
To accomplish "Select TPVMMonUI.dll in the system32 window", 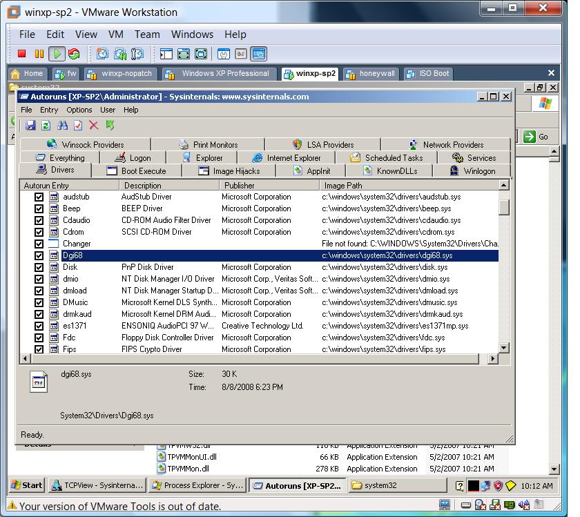I will tap(192, 457).
